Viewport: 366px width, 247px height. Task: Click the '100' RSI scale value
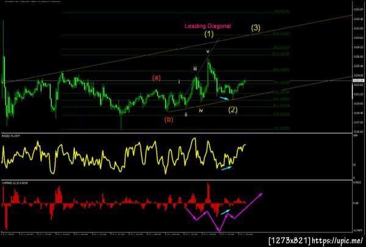(354, 135)
